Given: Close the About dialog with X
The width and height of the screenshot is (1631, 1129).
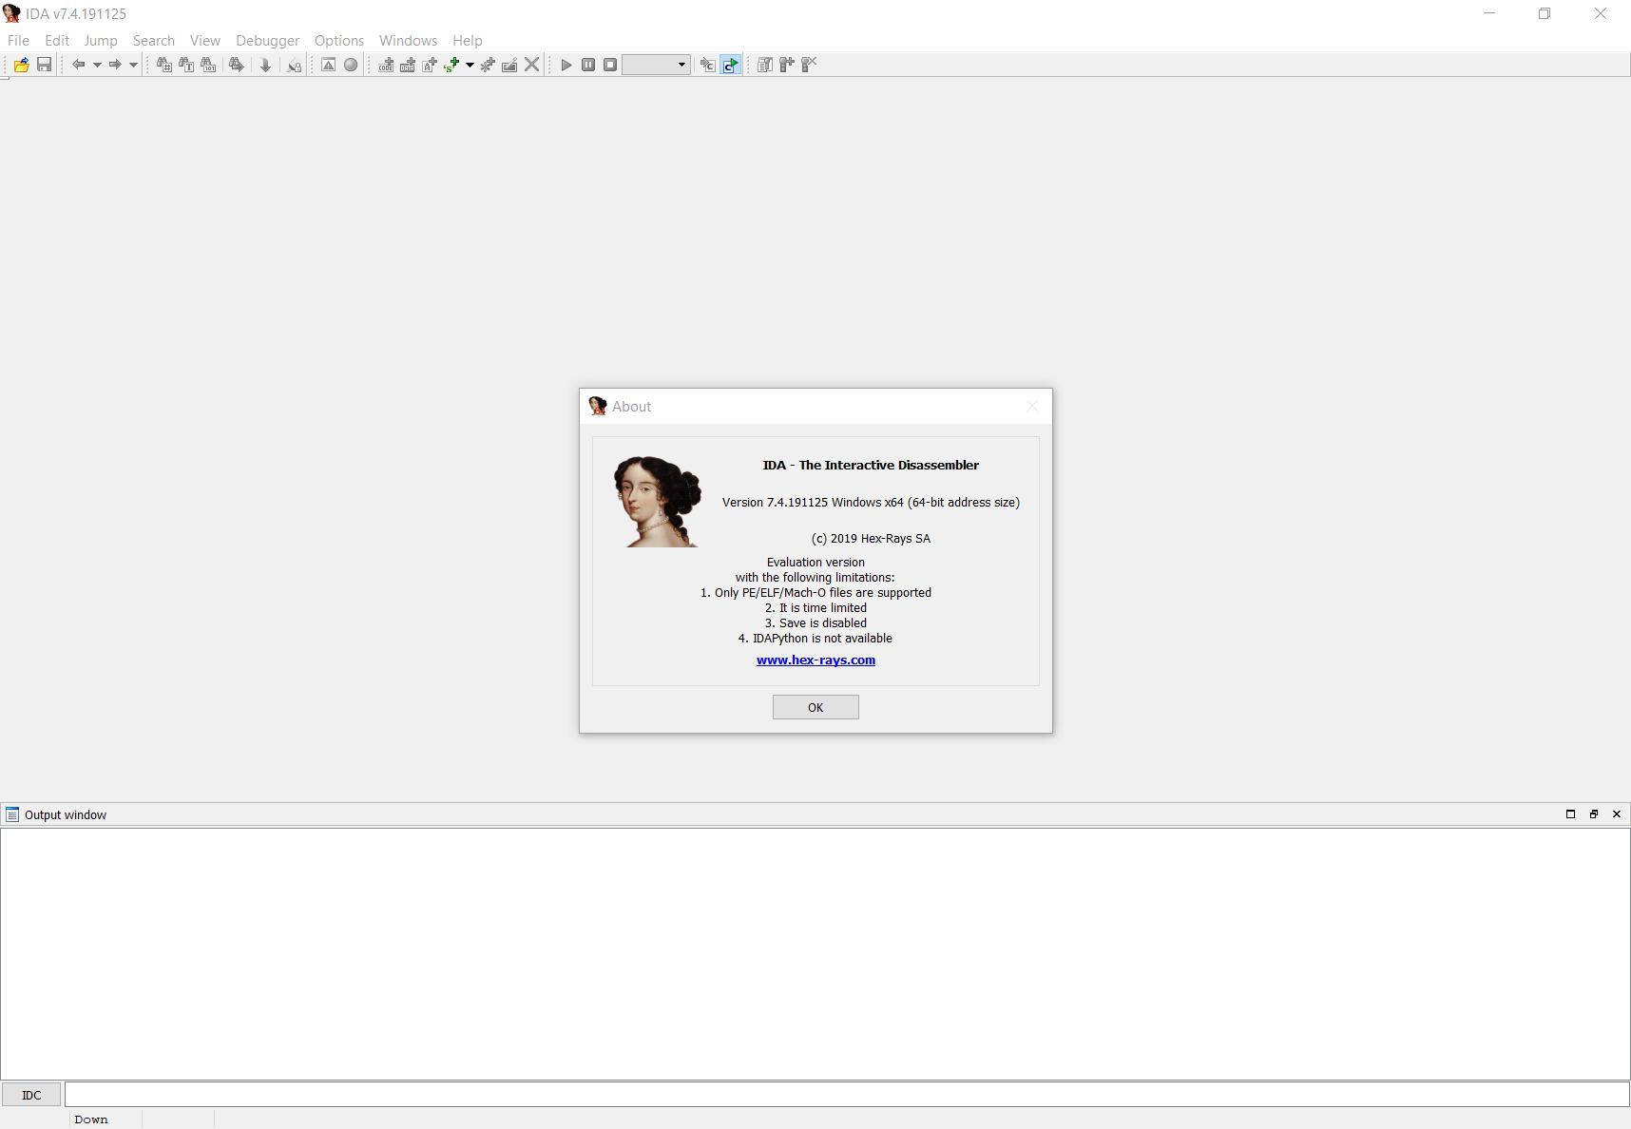Looking at the screenshot, I should point(1031,406).
